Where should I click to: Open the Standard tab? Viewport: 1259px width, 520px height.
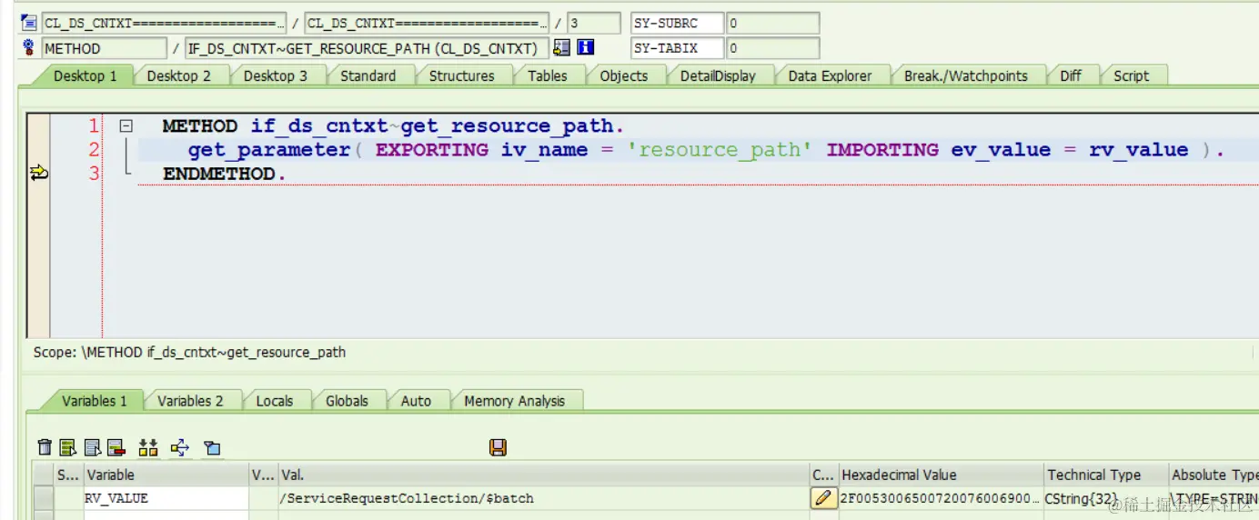368,75
